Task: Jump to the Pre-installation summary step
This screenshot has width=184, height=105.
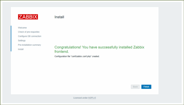Action: coord(29,45)
